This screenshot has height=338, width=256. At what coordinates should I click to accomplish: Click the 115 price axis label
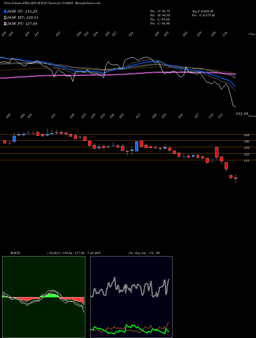click(247, 161)
